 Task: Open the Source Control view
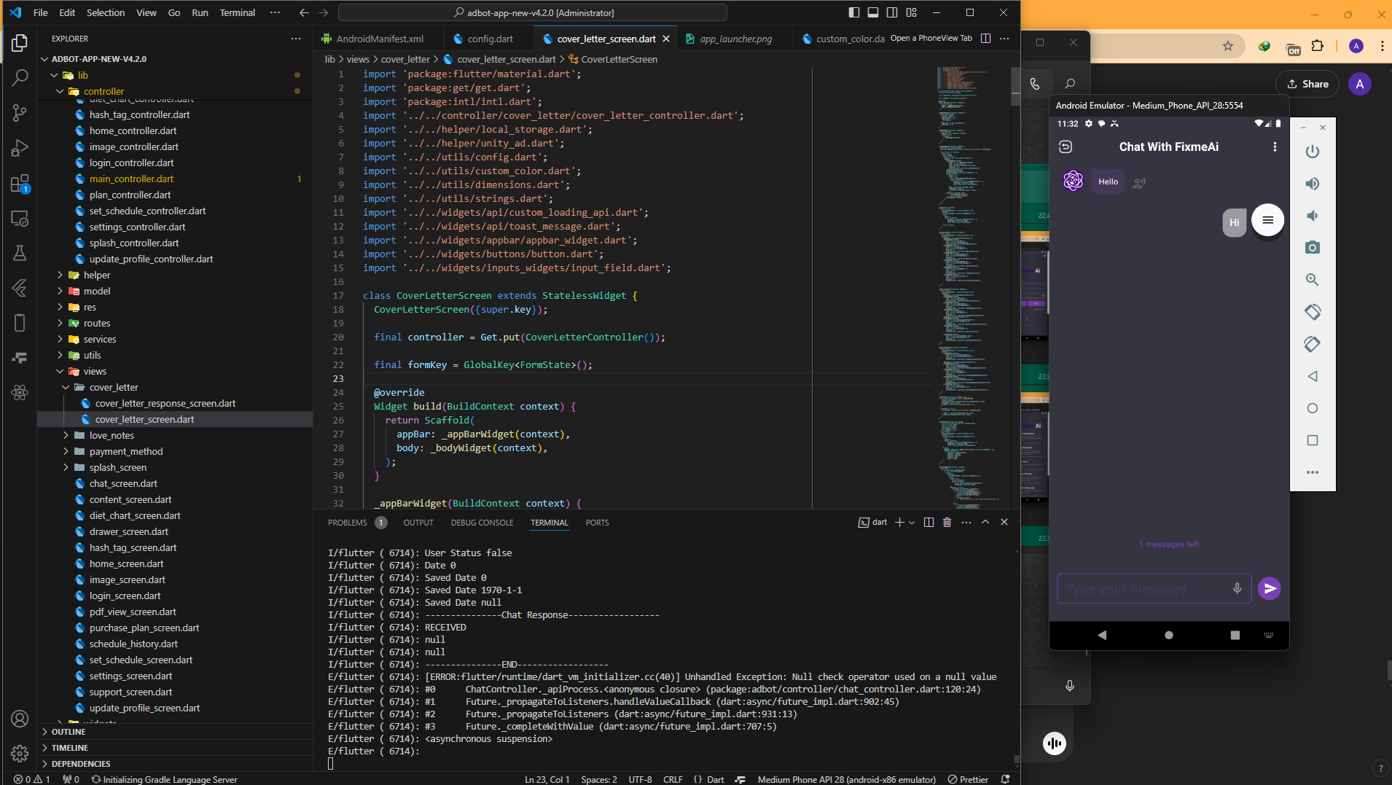pyautogui.click(x=20, y=113)
